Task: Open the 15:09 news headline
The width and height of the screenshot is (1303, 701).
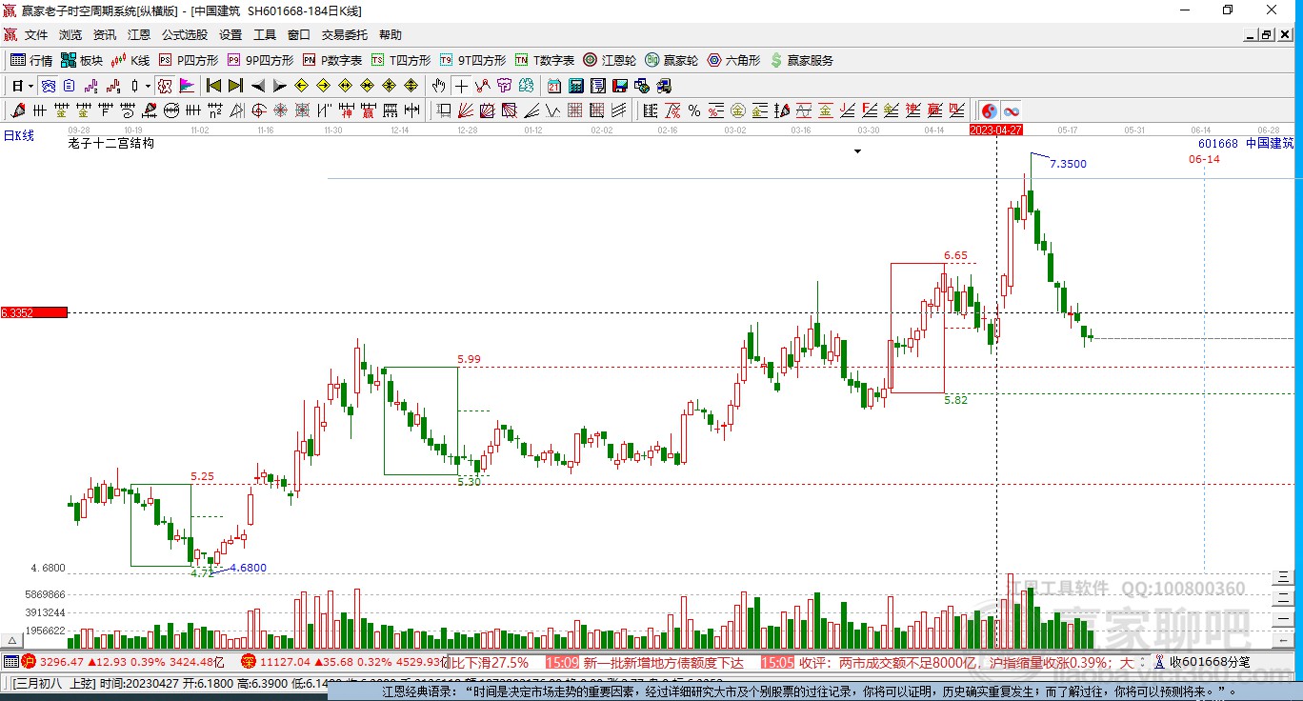Action: pyautogui.click(x=645, y=662)
